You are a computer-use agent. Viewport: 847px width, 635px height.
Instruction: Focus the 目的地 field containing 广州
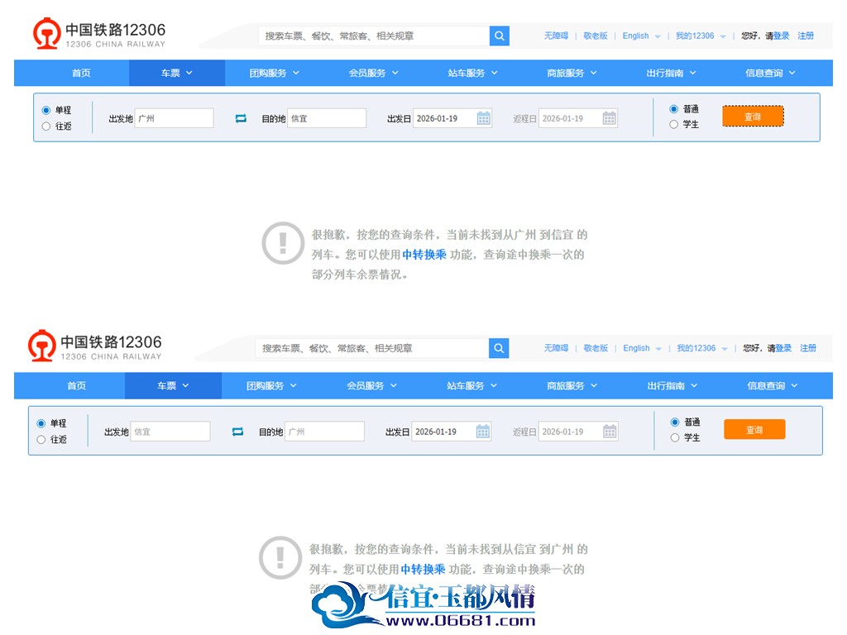(324, 432)
